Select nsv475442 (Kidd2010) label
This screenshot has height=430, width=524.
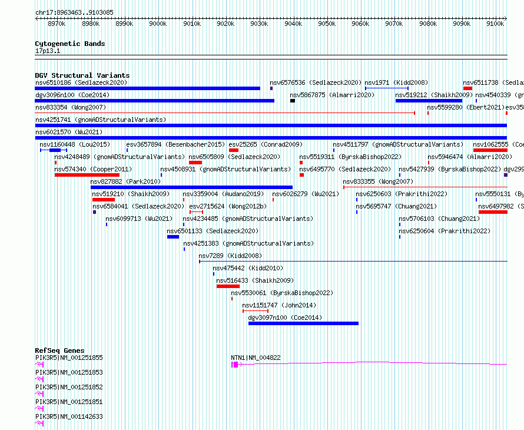pos(248,268)
